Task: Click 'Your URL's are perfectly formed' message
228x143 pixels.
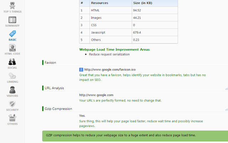Action: tap(120, 100)
